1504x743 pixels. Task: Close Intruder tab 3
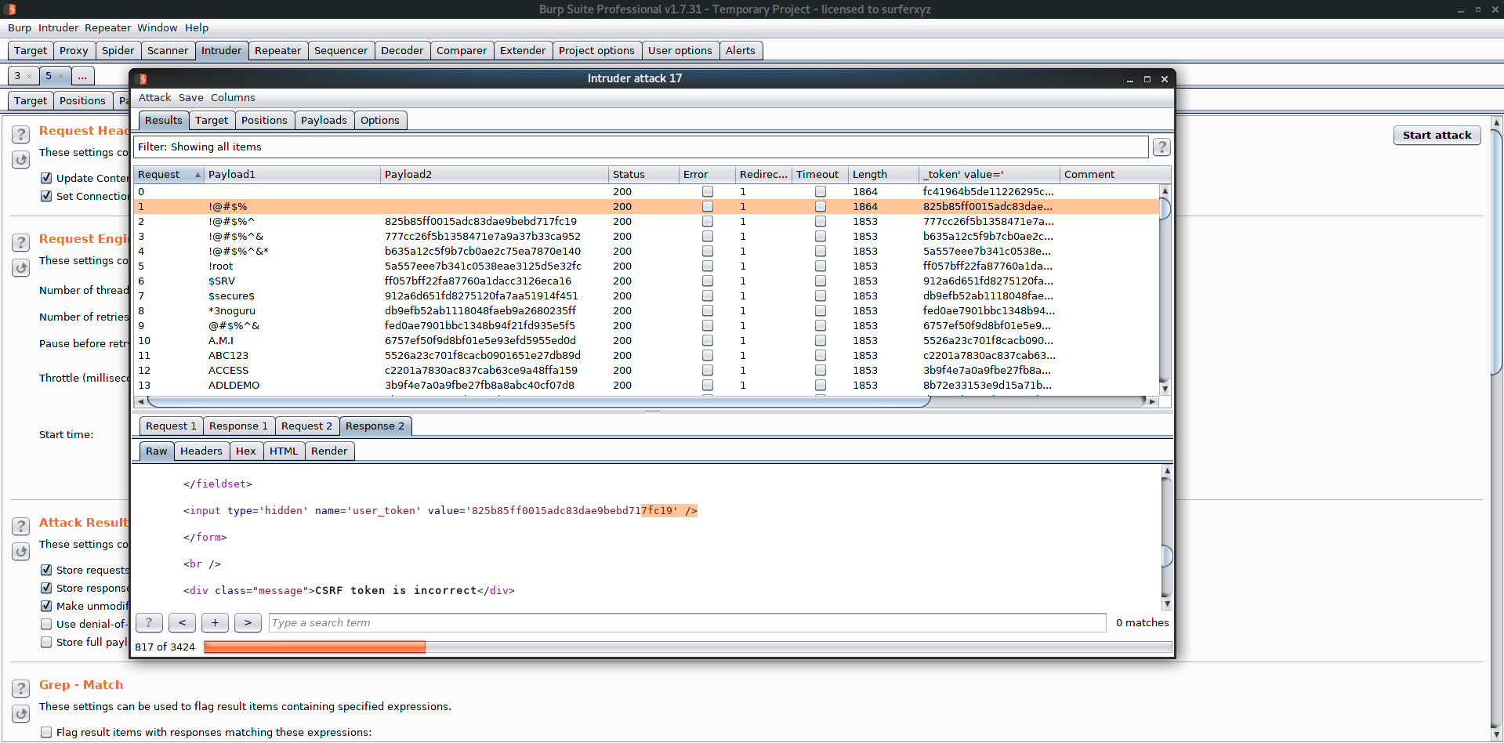click(29, 76)
